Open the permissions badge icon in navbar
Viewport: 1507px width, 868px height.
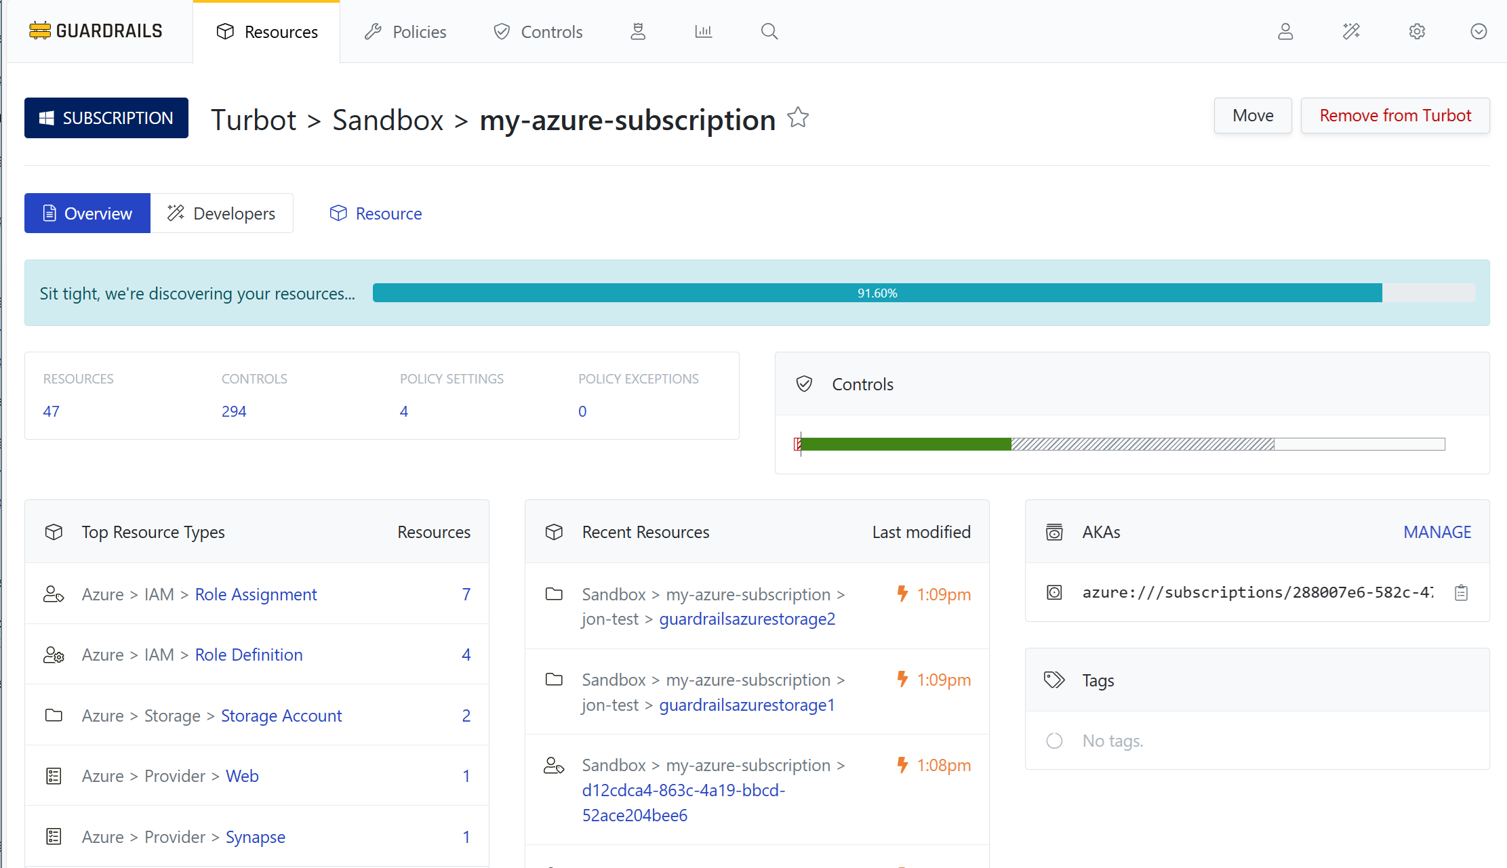click(637, 32)
